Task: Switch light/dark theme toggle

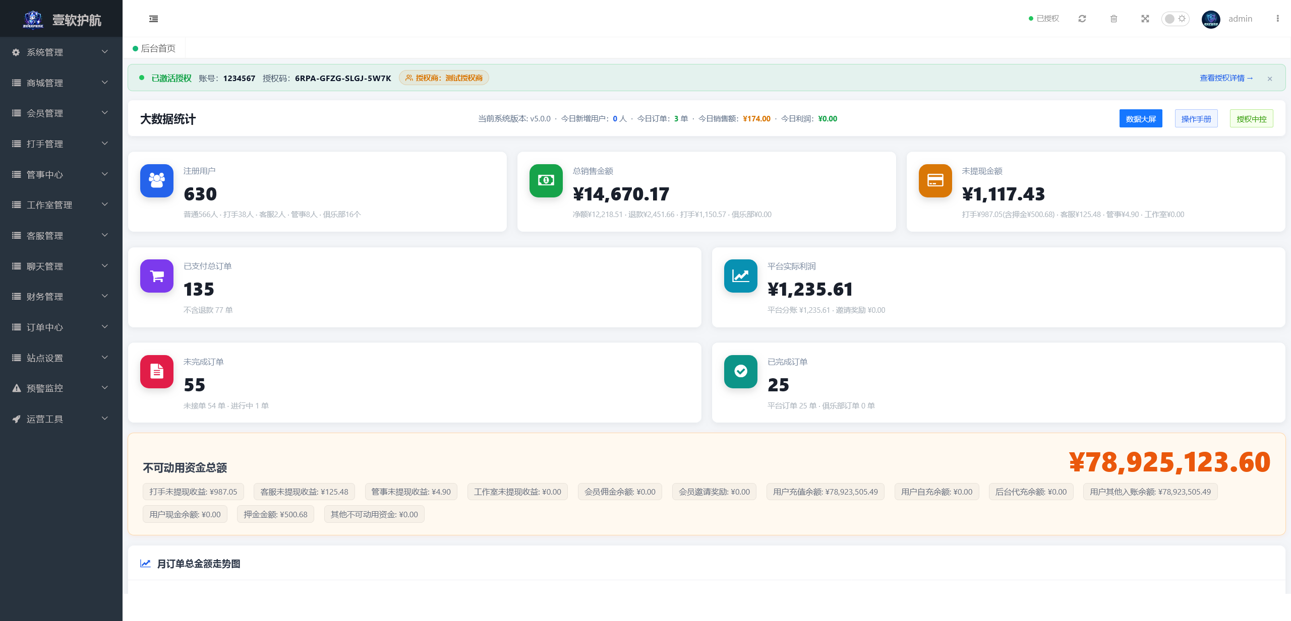Action: [x=1175, y=19]
